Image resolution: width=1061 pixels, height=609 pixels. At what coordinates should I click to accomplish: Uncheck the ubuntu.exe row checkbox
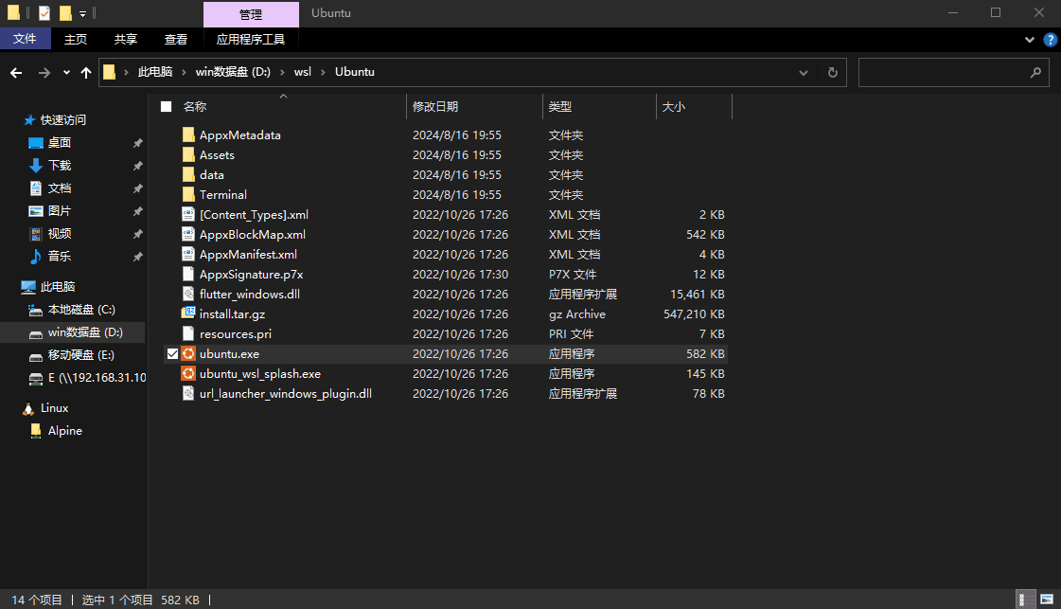[x=172, y=353]
